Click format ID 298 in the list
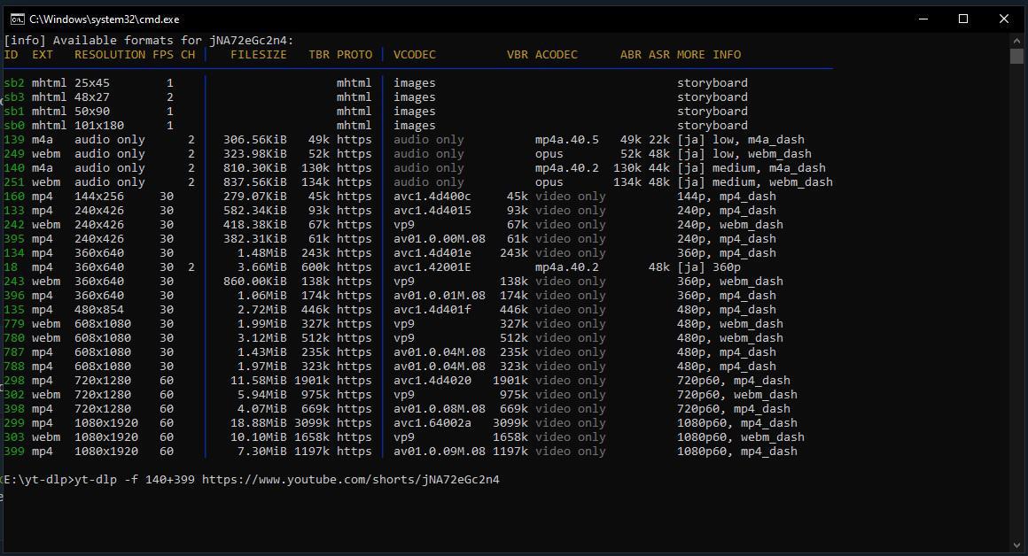 click(x=14, y=381)
